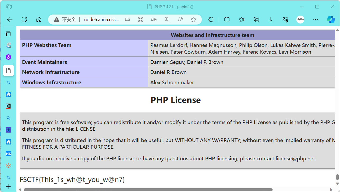340x192 pixels.
Task: Click the Rasmus Lerdorf names cell
Action: (x=242, y=48)
